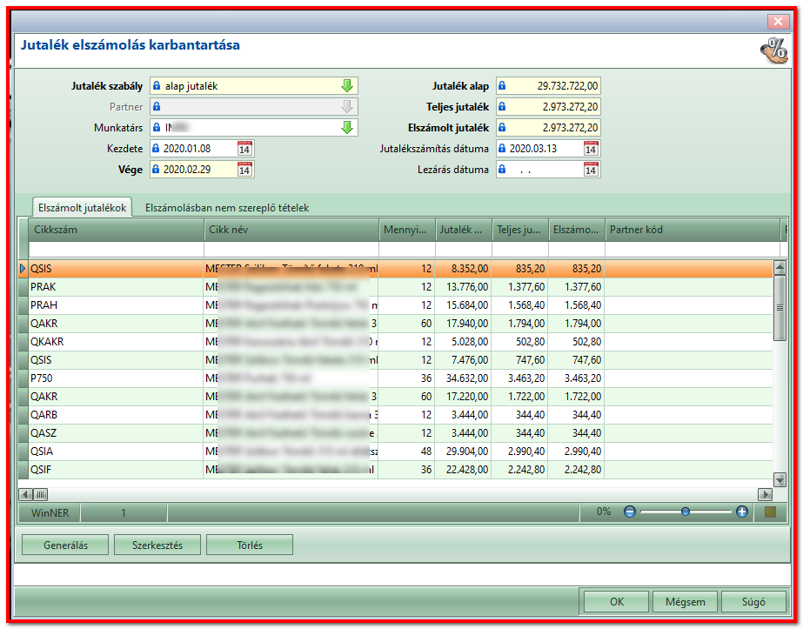The width and height of the screenshot is (803, 629).
Task: Click the Cikkszám column filter field
Action: point(117,250)
